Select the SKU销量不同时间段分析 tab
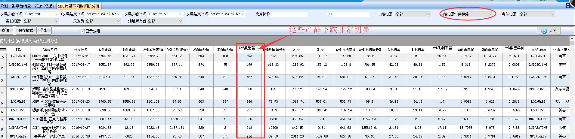Viewport: 575px width, 139px height. (79, 6)
